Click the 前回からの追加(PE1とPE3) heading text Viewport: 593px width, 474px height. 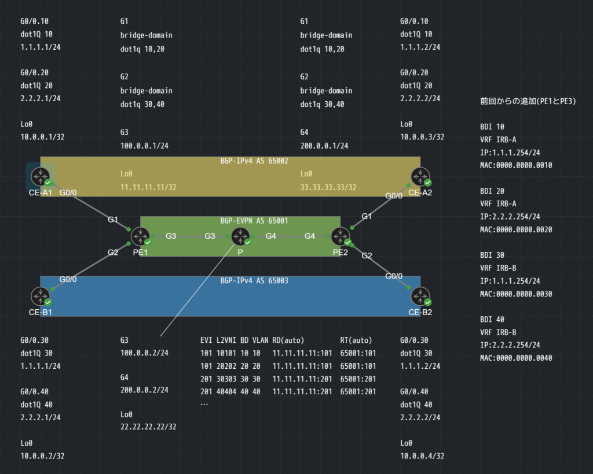point(528,101)
